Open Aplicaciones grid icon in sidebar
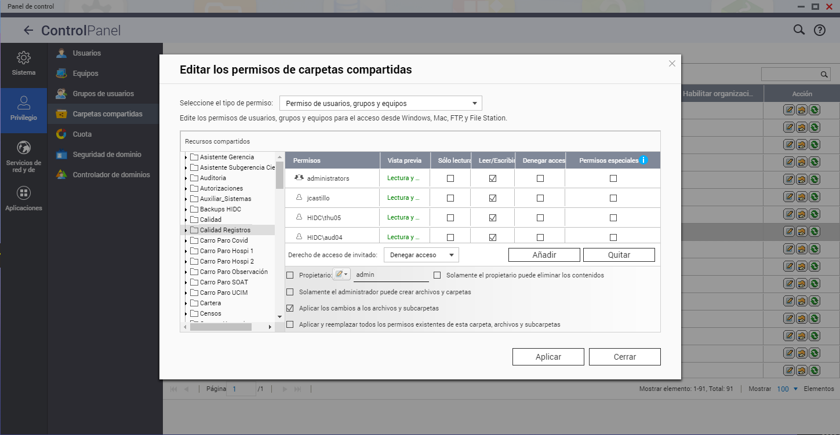Image resolution: width=840 pixels, height=435 pixels. [24, 193]
